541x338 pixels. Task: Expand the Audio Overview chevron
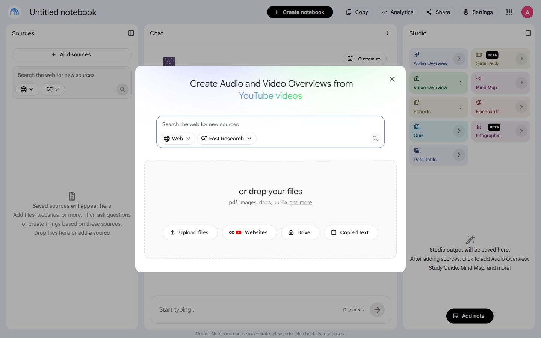[x=459, y=59]
